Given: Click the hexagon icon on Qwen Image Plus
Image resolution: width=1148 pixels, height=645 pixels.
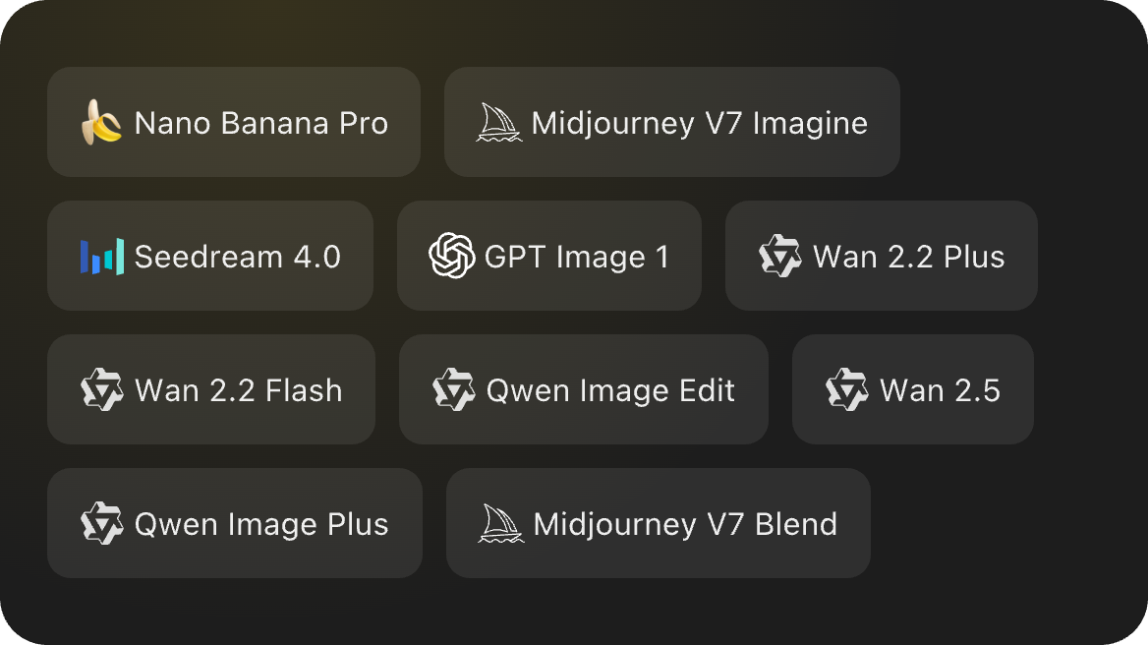Looking at the screenshot, I should [x=101, y=523].
